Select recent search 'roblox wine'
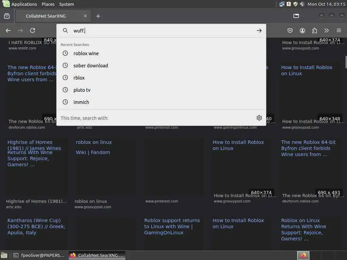The image size is (347, 260). [161, 53]
